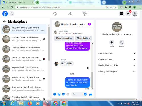Choose a GIF icon in composer

click(68, 94)
